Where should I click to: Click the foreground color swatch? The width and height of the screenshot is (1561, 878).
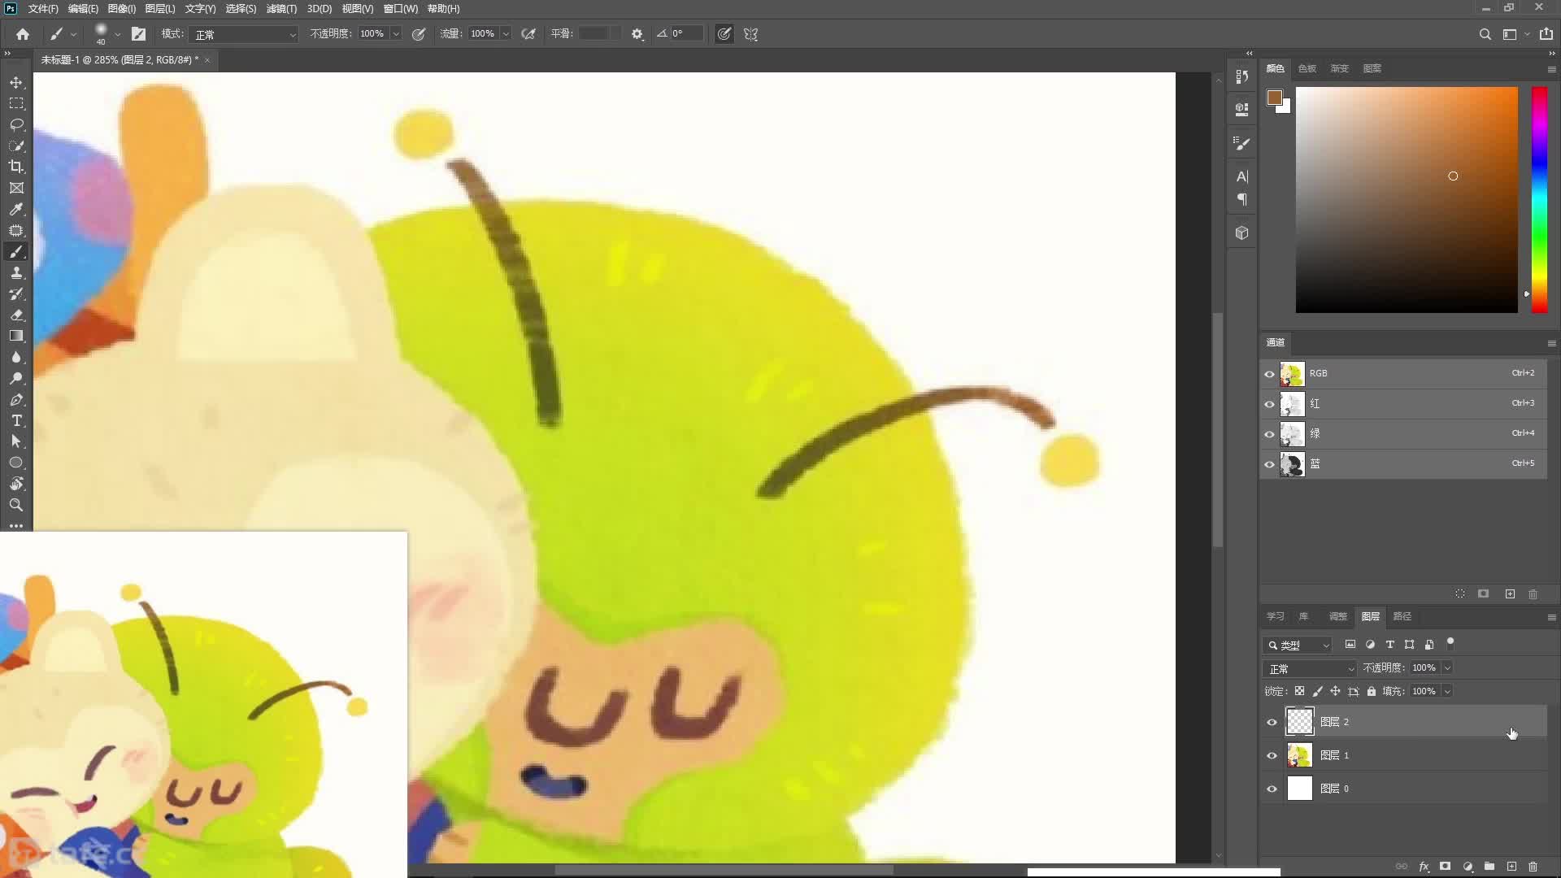1274,98
